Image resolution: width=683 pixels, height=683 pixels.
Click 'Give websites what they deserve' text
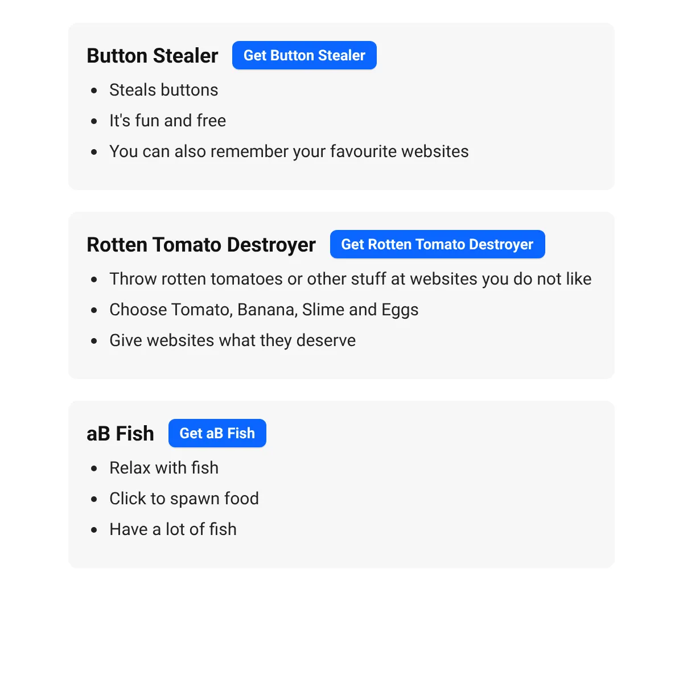coord(233,340)
